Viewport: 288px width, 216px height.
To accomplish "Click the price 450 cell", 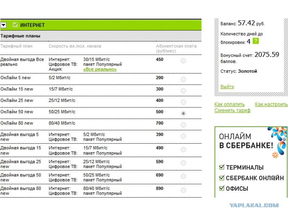I will coord(159,59).
